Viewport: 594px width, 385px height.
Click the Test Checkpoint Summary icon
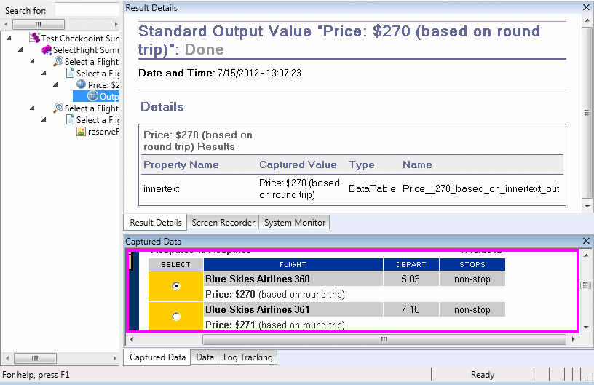click(35, 38)
